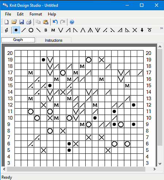Select the pointer selection tool
The height and width of the screenshot is (180, 164).
(7, 30)
